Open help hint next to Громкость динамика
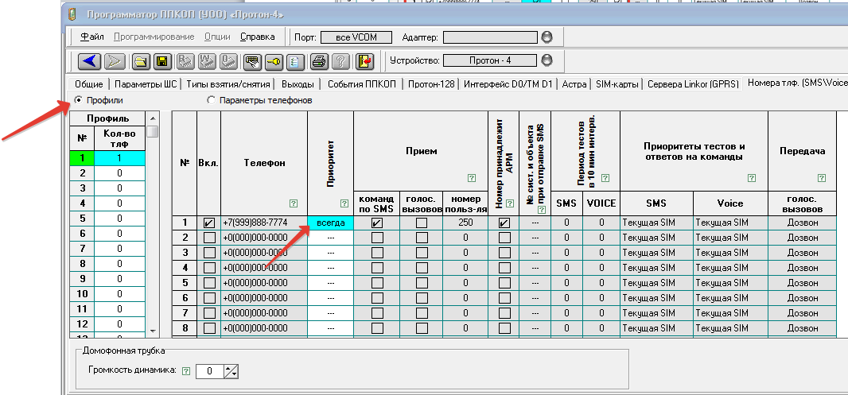 tap(186, 370)
